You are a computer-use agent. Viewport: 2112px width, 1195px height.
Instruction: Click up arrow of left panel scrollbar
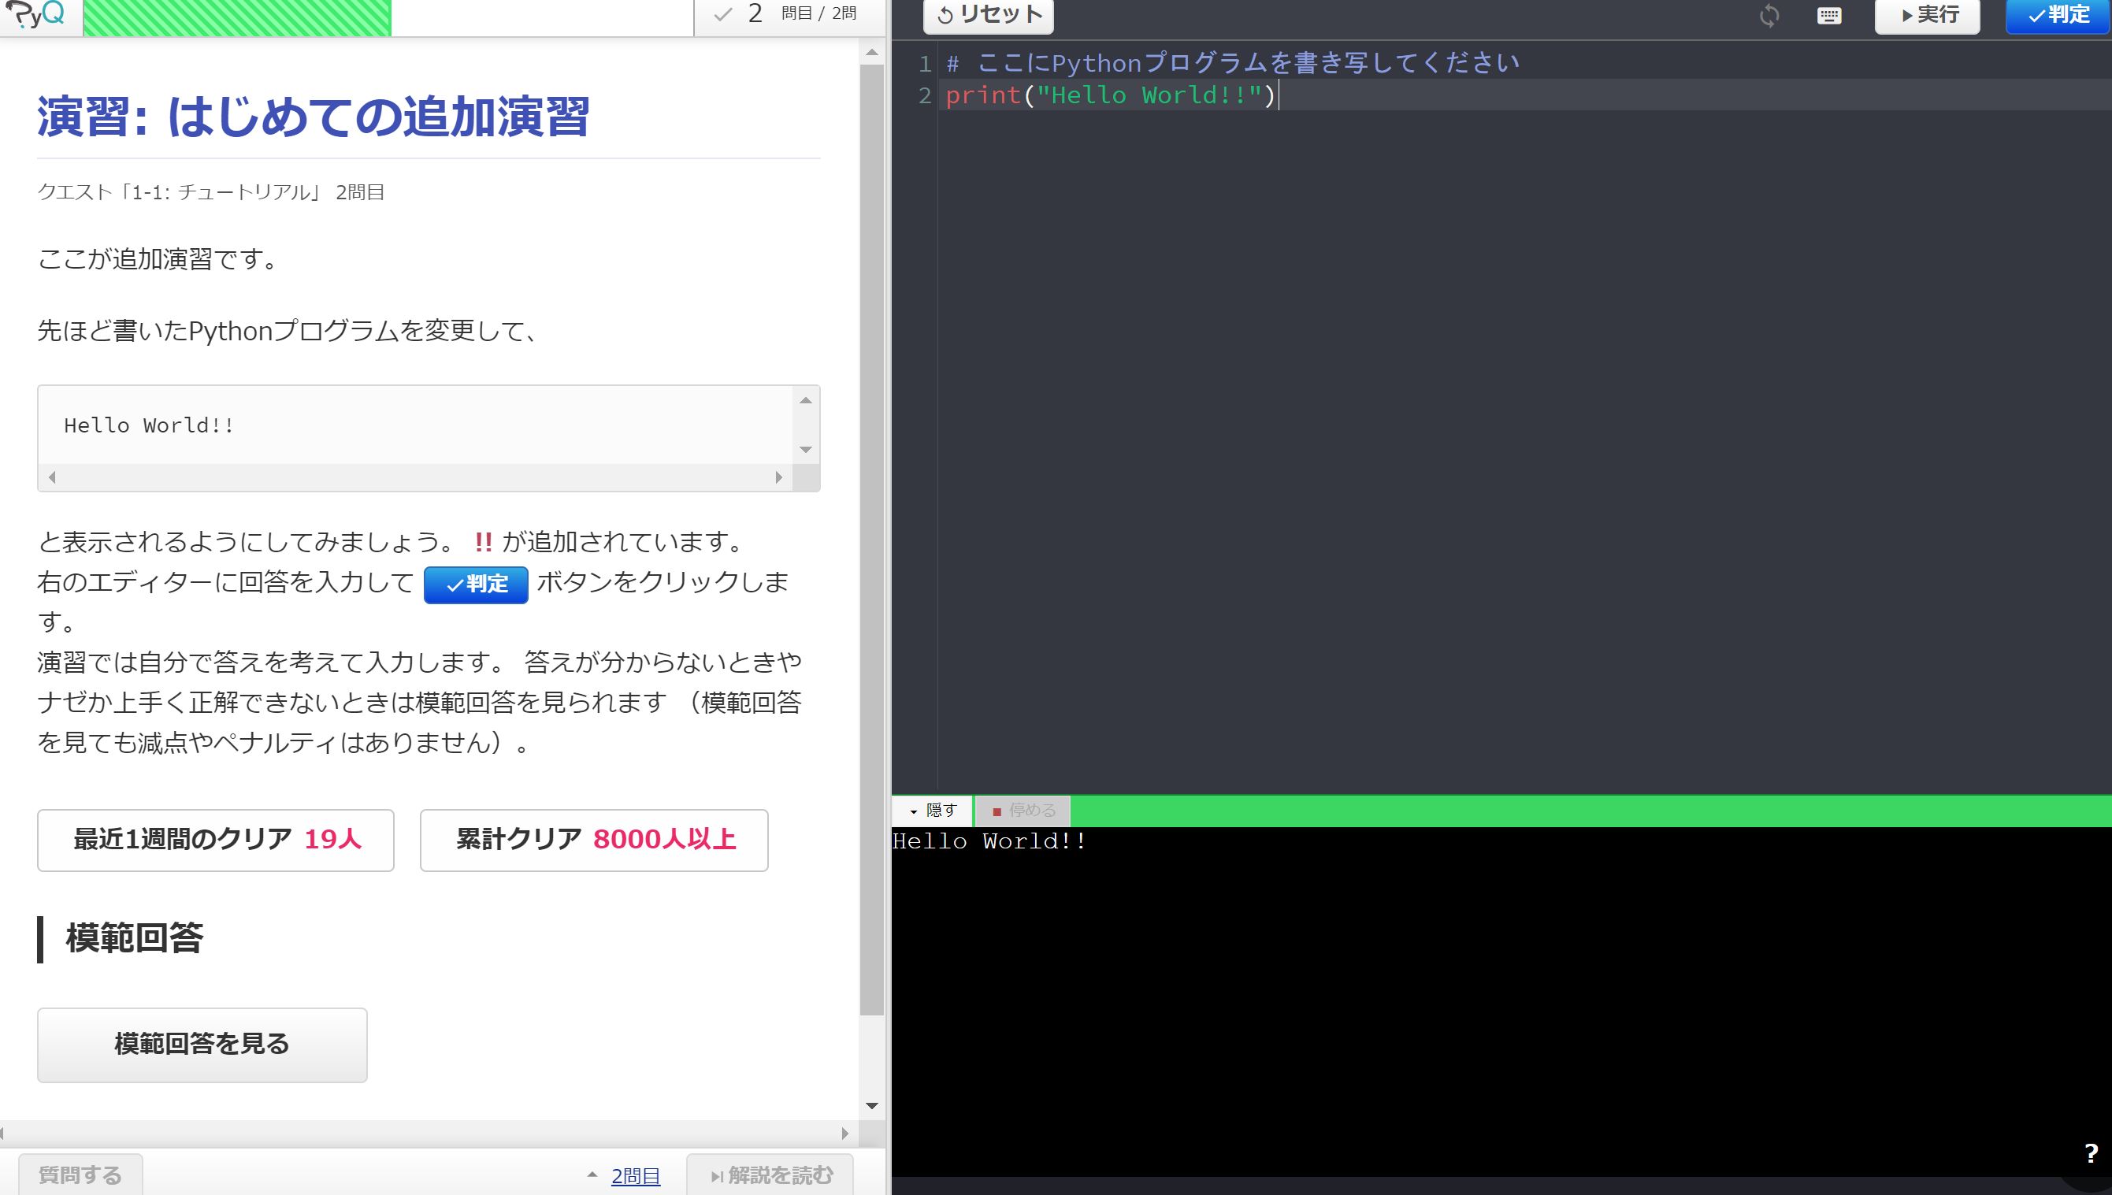click(x=872, y=53)
